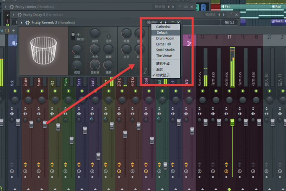This screenshot has height=191, width=286.
Task: Expand the Fruity Delay 3 plugin arrow
Action: (14, 15)
